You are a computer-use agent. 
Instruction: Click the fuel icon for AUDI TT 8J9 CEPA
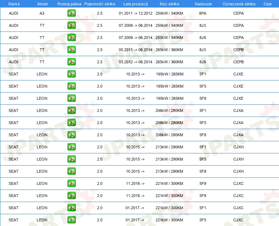pos(71,38)
